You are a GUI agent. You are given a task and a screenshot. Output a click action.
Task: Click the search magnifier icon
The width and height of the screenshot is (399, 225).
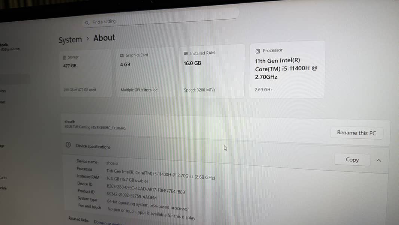tap(87, 23)
